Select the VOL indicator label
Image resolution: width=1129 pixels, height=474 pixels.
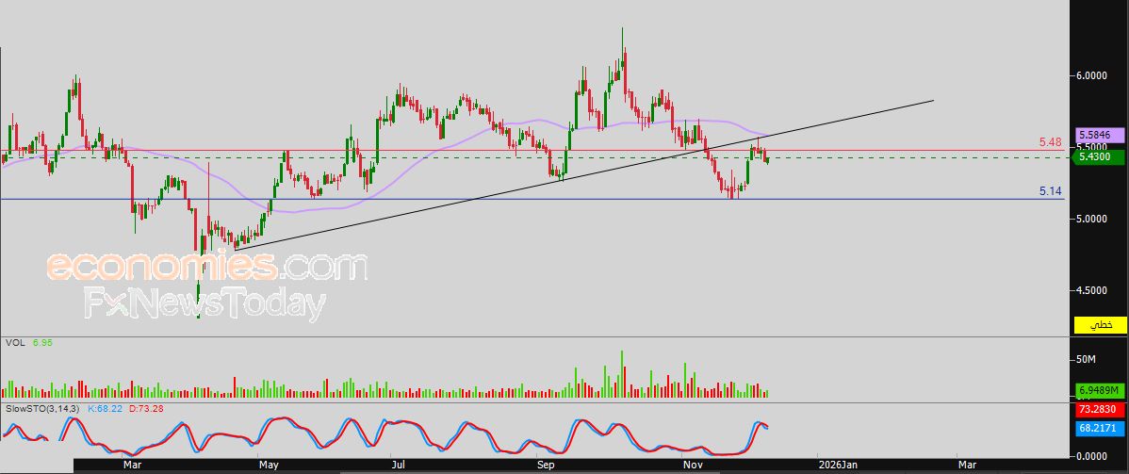pyautogui.click(x=14, y=343)
